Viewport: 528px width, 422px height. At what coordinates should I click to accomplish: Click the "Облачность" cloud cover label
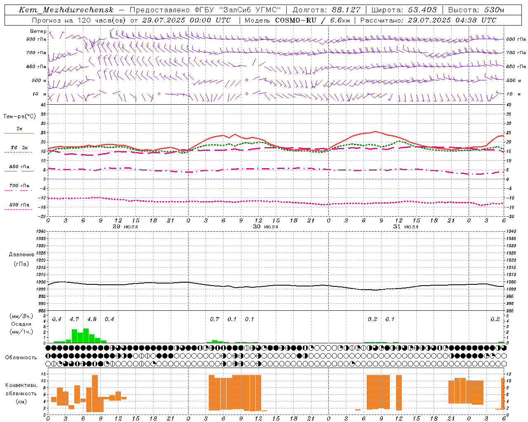coord(21,358)
